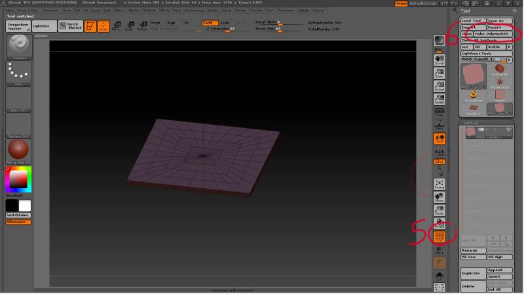Open the Alpha Off selector

point(18,99)
